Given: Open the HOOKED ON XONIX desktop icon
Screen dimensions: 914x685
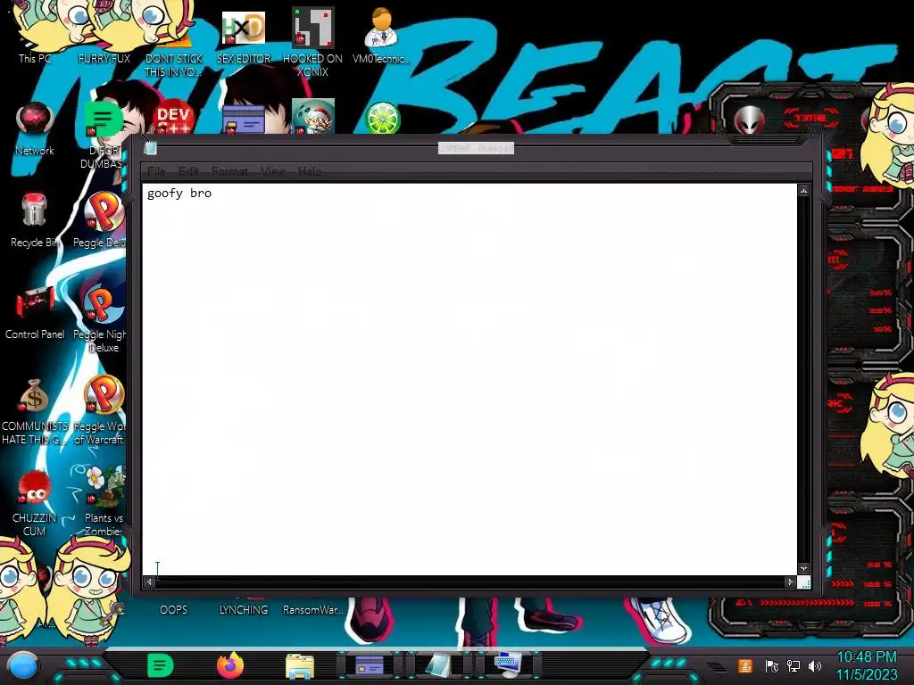Looking at the screenshot, I should point(312,28).
